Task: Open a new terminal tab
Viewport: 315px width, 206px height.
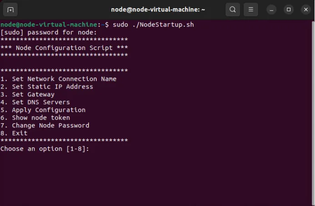Action: (10, 10)
